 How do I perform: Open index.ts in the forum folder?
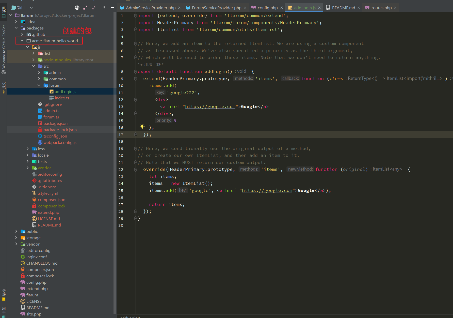coord(62,98)
